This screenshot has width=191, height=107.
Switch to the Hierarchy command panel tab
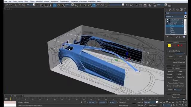(x=174, y=10)
